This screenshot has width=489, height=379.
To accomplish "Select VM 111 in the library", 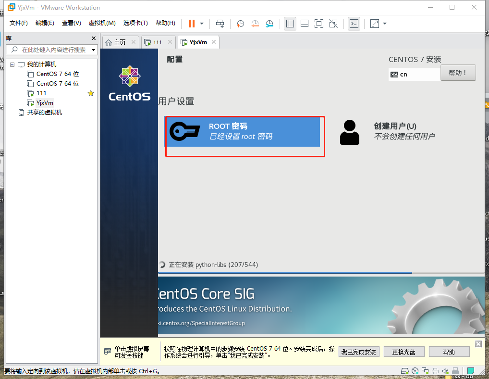I will (41, 93).
